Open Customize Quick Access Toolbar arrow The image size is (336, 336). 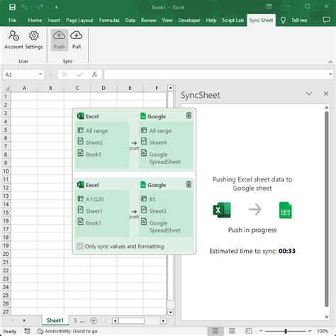[x=57, y=7]
